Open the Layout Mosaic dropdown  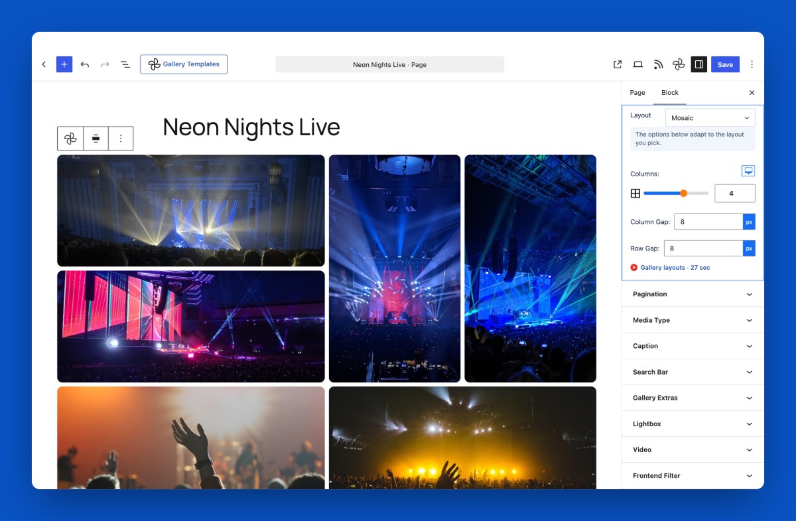click(710, 118)
